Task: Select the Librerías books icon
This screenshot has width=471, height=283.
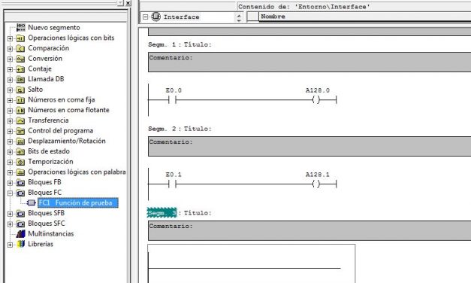Action: click(x=20, y=244)
